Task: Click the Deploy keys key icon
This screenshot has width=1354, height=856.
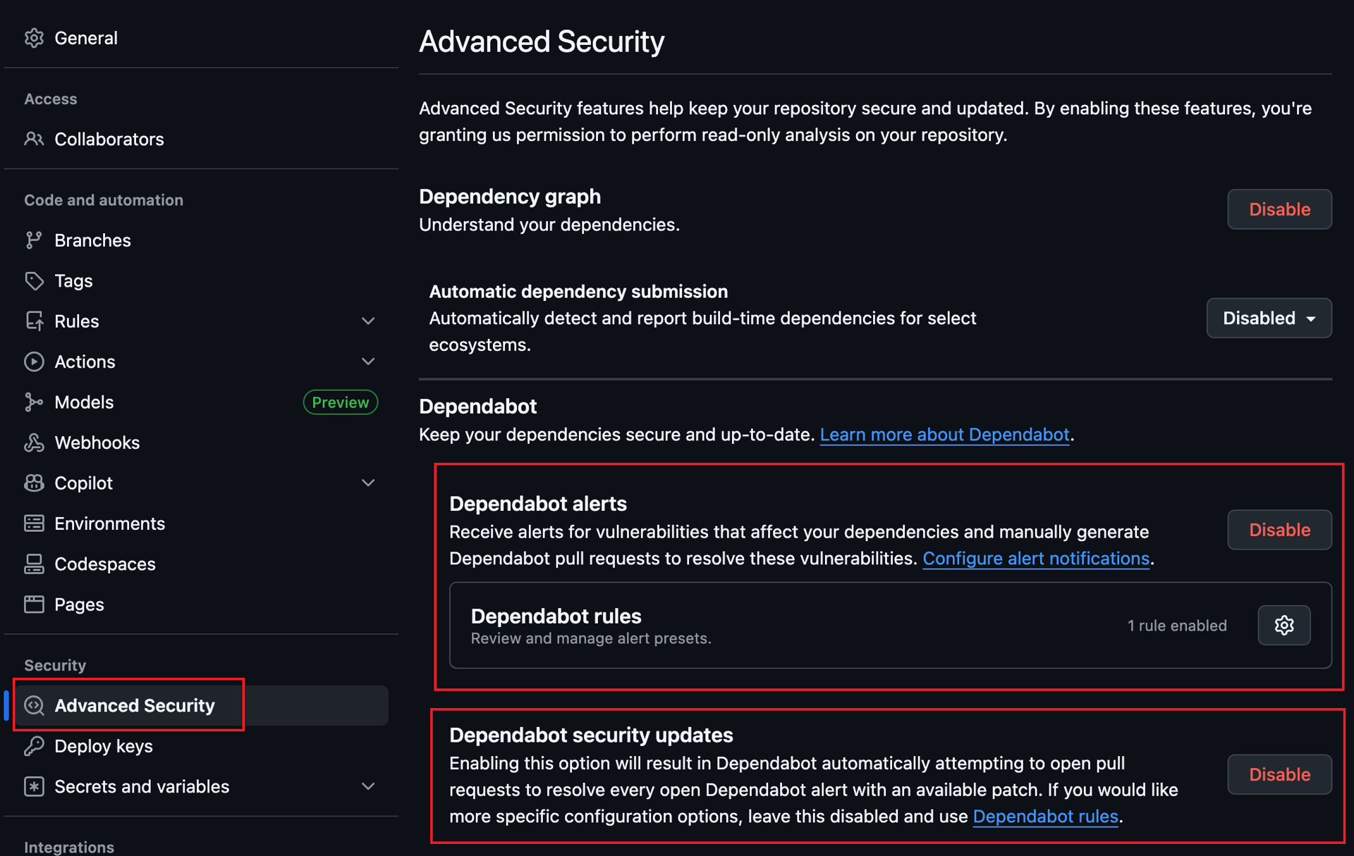Action: [34, 746]
